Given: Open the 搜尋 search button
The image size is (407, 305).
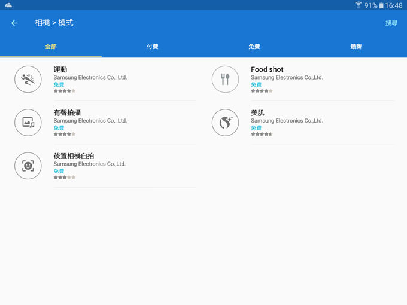Looking at the screenshot, I should point(391,23).
